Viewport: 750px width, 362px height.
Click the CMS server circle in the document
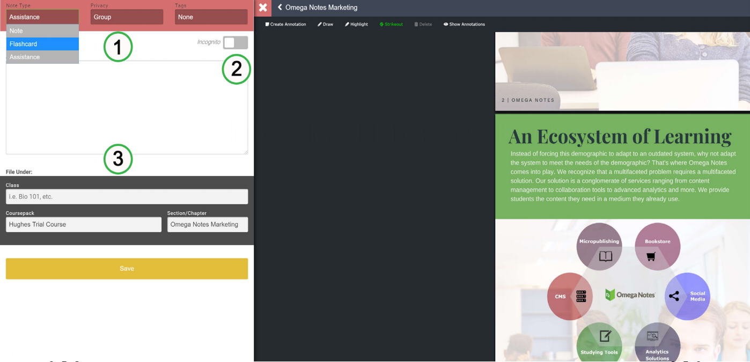coord(570,297)
